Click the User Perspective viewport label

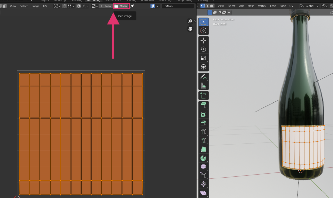tap(224, 20)
